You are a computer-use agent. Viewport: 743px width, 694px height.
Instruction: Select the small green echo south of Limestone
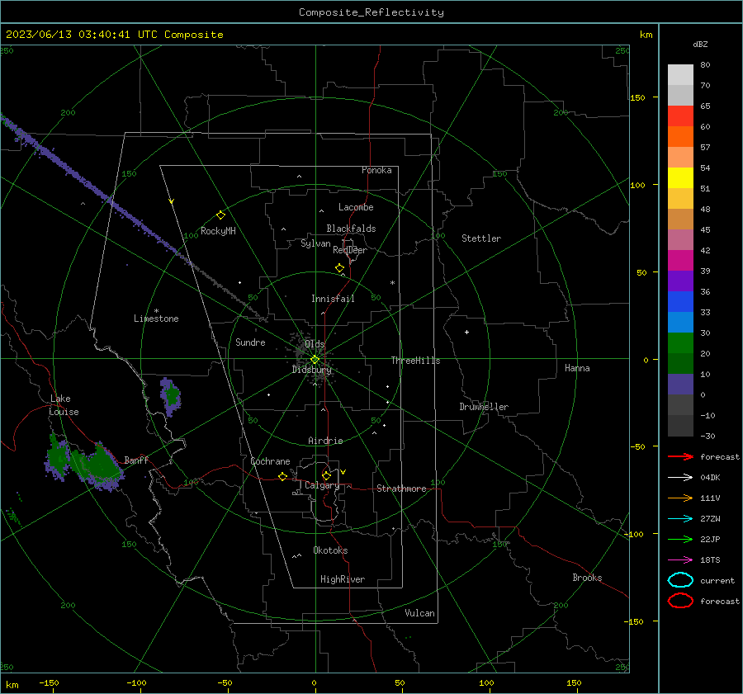coord(172,394)
